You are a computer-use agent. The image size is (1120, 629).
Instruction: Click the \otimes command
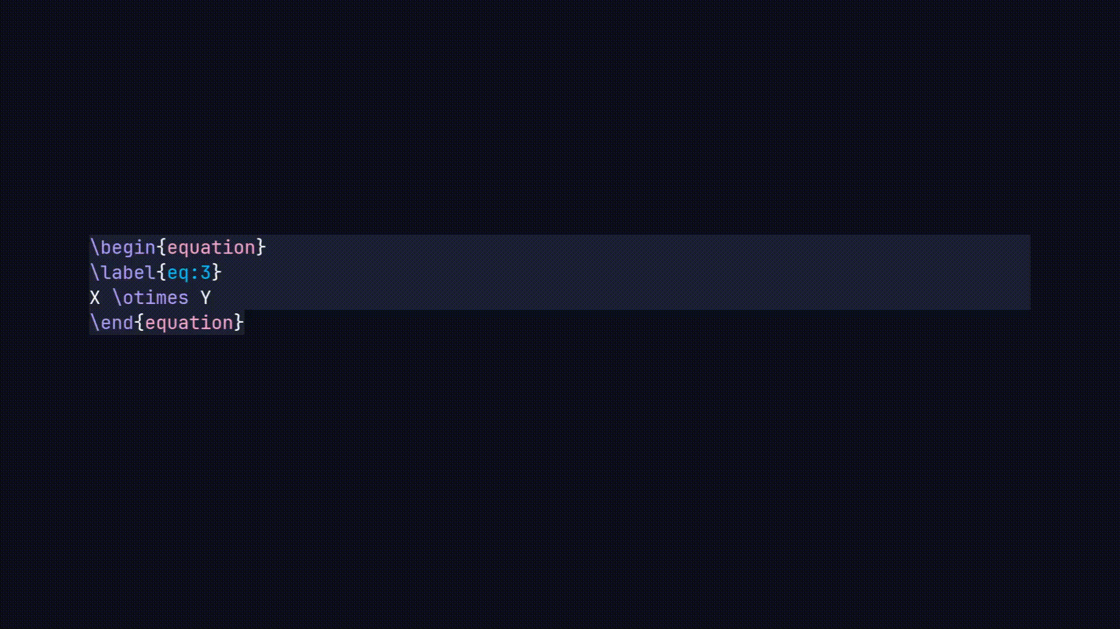pyautogui.click(x=151, y=298)
